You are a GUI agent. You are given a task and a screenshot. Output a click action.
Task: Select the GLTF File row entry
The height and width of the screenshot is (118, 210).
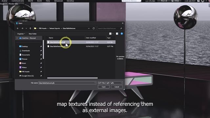pyautogui.click(x=81, y=46)
